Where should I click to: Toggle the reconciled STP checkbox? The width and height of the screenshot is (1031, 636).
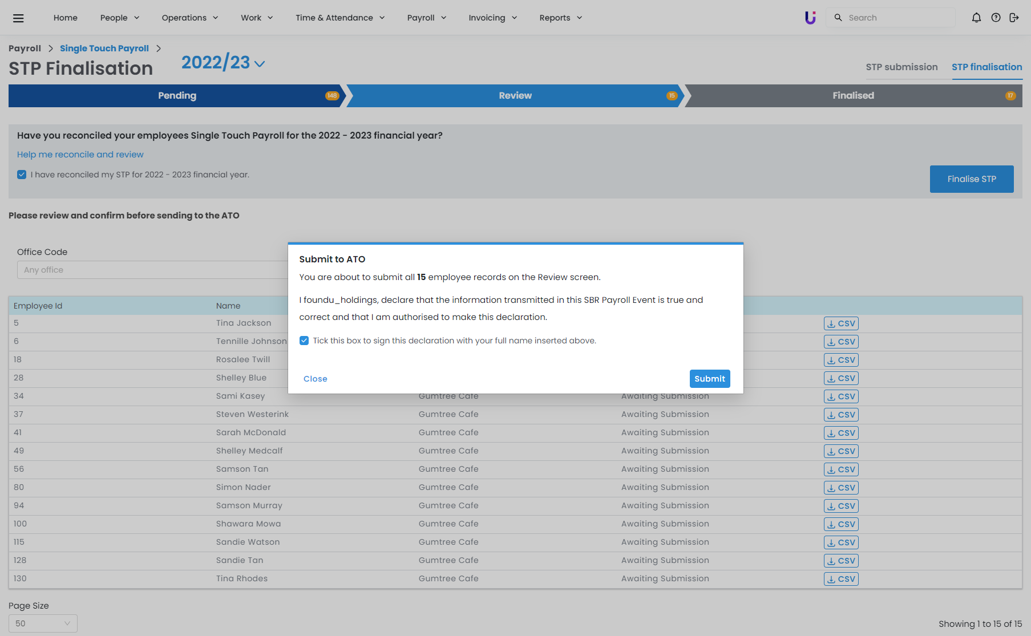click(22, 175)
